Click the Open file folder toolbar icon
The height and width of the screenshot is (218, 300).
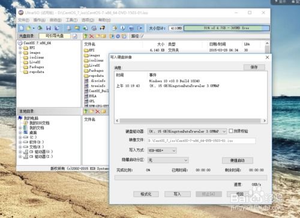(x=28, y=28)
